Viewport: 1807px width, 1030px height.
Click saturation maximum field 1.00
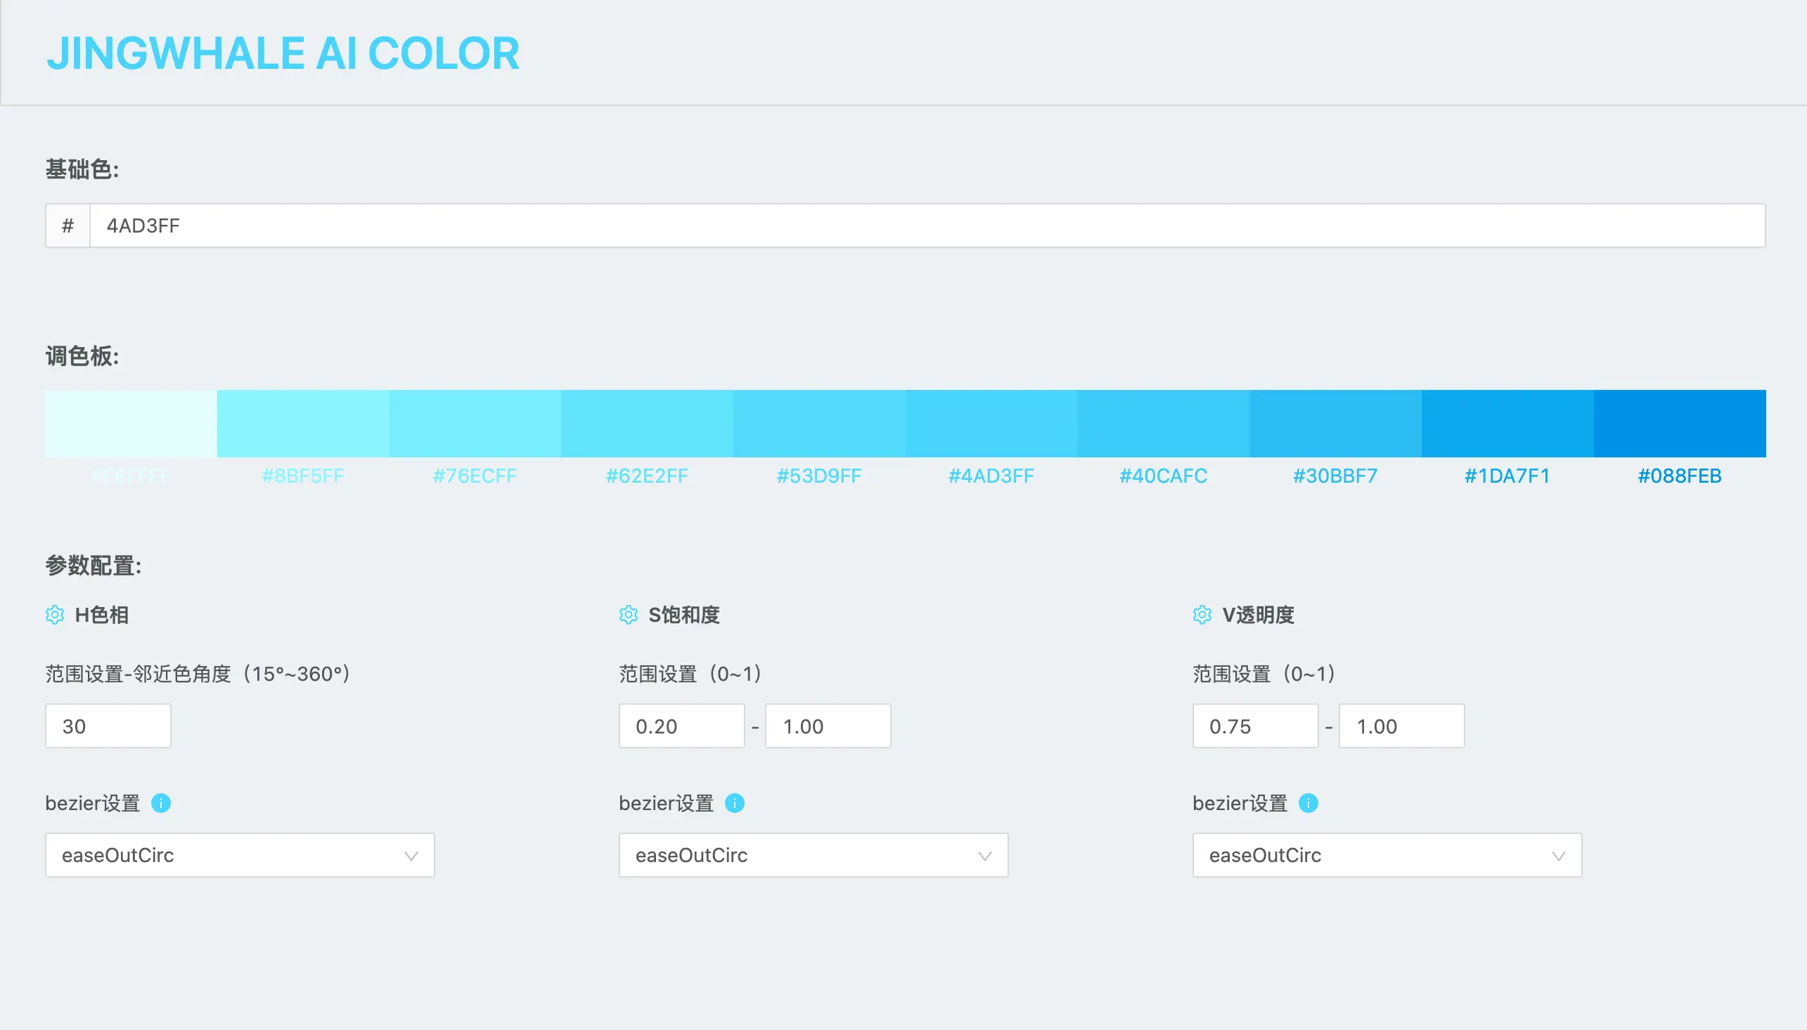click(x=827, y=726)
